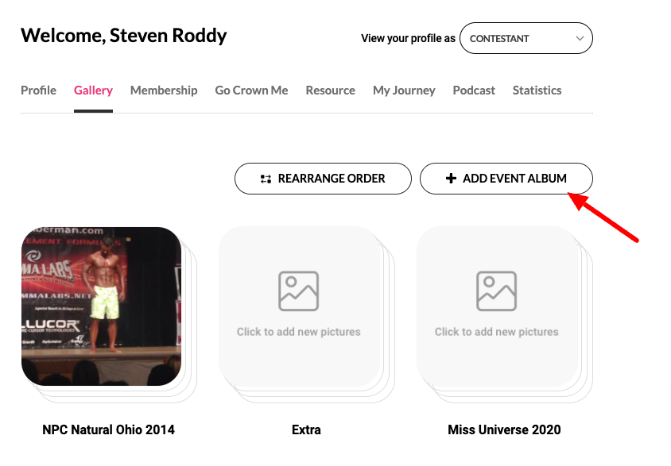Open the Resource tab

pyautogui.click(x=331, y=91)
